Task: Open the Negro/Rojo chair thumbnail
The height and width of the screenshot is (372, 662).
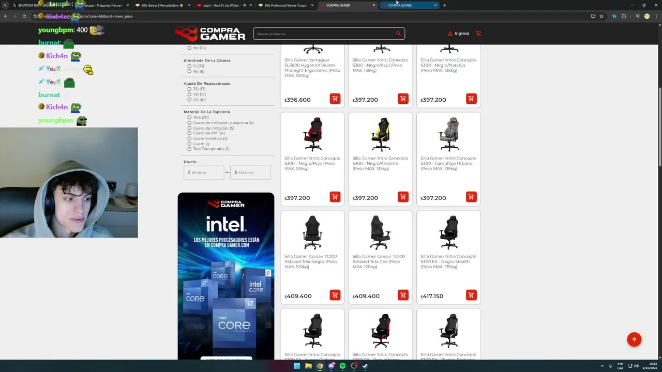Action: (312, 134)
